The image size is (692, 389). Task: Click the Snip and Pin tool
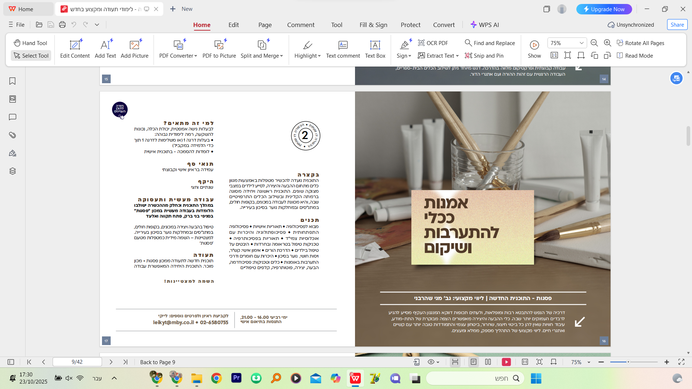pyautogui.click(x=484, y=55)
